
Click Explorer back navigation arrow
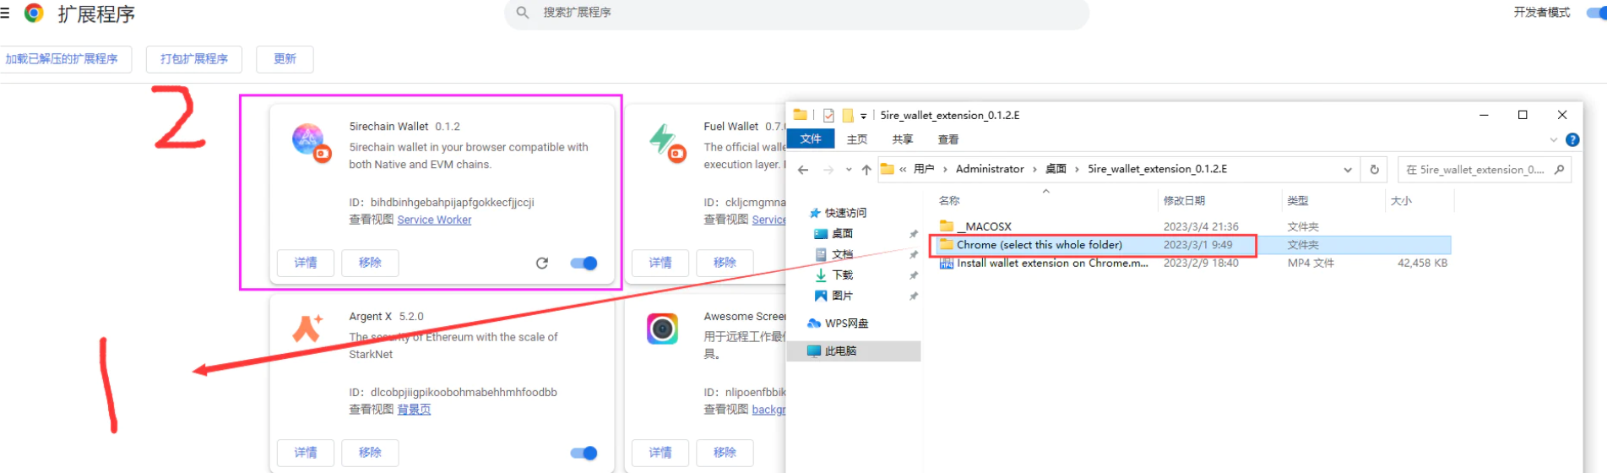click(x=803, y=170)
